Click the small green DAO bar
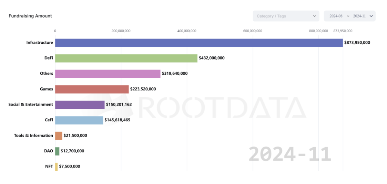Image resolution: width=387 pixels, height=184 pixels. [x=57, y=151]
